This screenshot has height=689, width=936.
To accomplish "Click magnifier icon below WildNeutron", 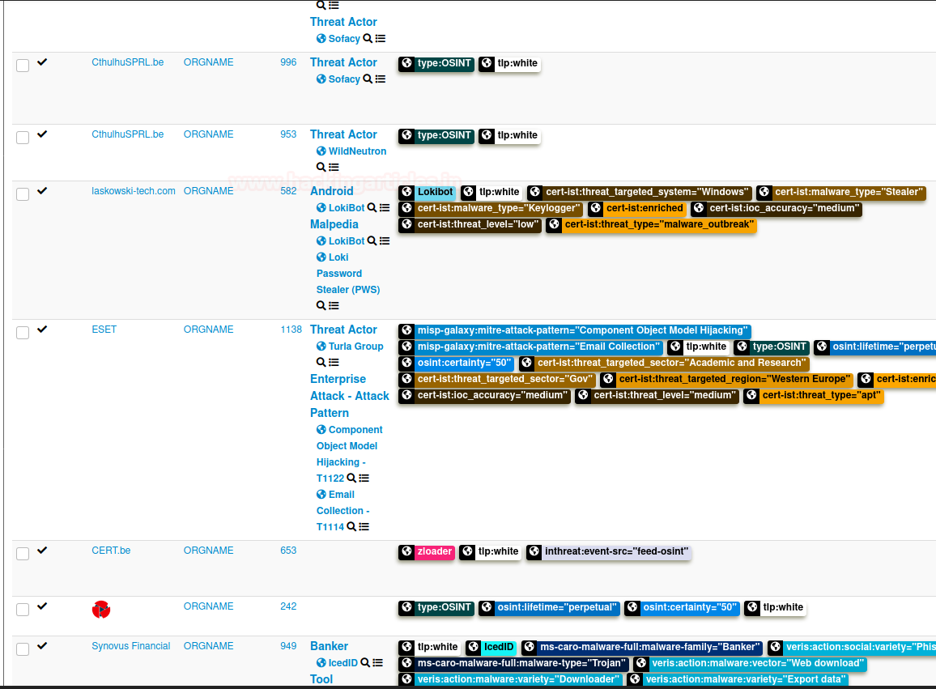I will (x=321, y=167).
